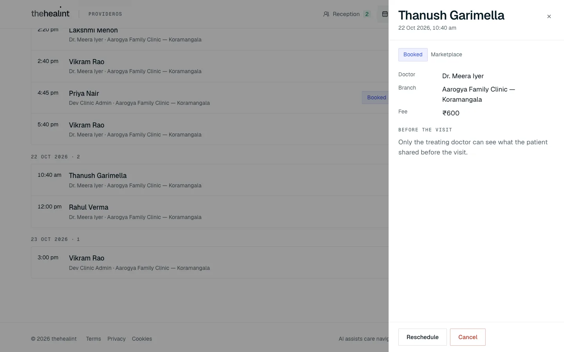Viewport: 564px width, 352px height.
Task: Open the Cookies footer link
Action: 142,339
